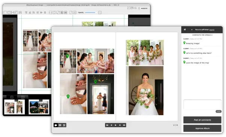Select the dress photo in design window canvas
The width and height of the screenshot is (226, 137).
[30, 40]
